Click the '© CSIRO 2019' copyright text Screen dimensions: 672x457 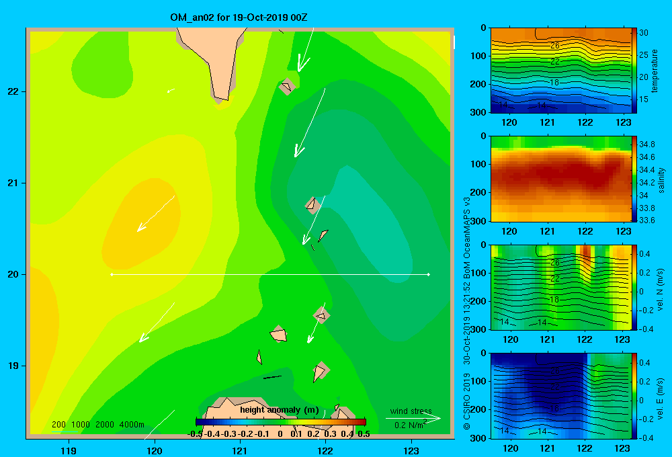(x=467, y=401)
